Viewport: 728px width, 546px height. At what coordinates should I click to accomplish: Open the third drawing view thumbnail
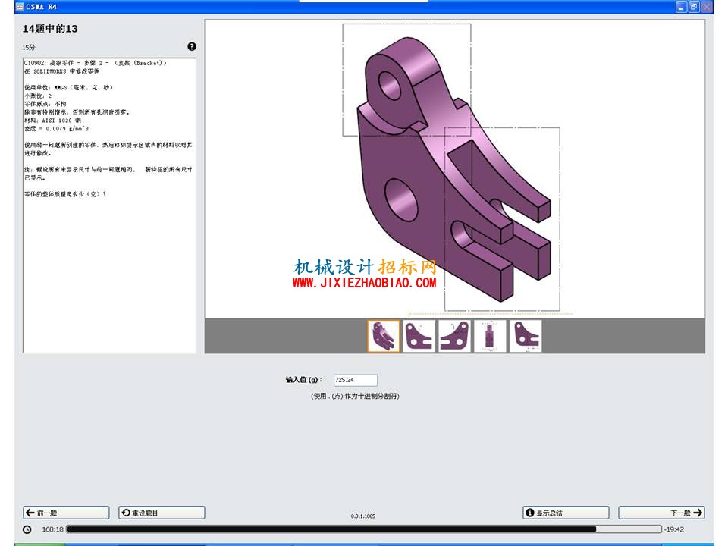pos(454,336)
